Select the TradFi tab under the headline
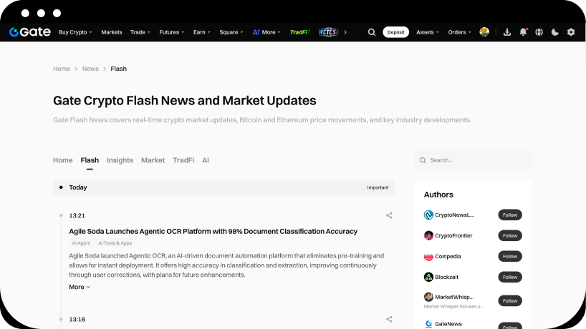Image resolution: width=586 pixels, height=329 pixels. 183,160
